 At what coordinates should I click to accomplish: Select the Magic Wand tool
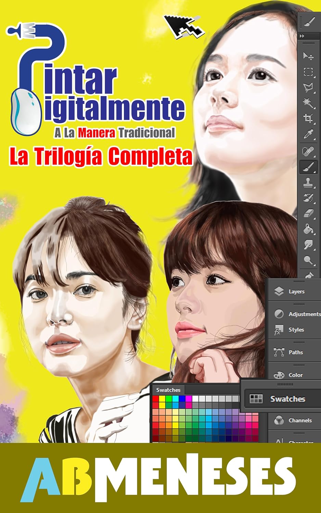(x=308, y=103)
